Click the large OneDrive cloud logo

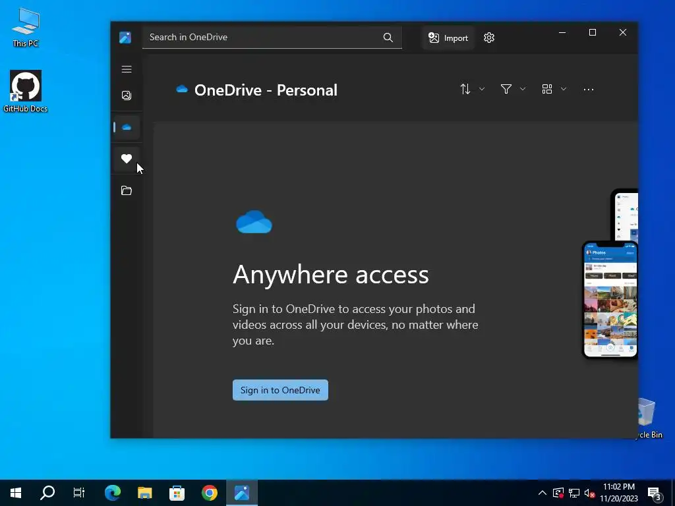click(x=254, y=222)
